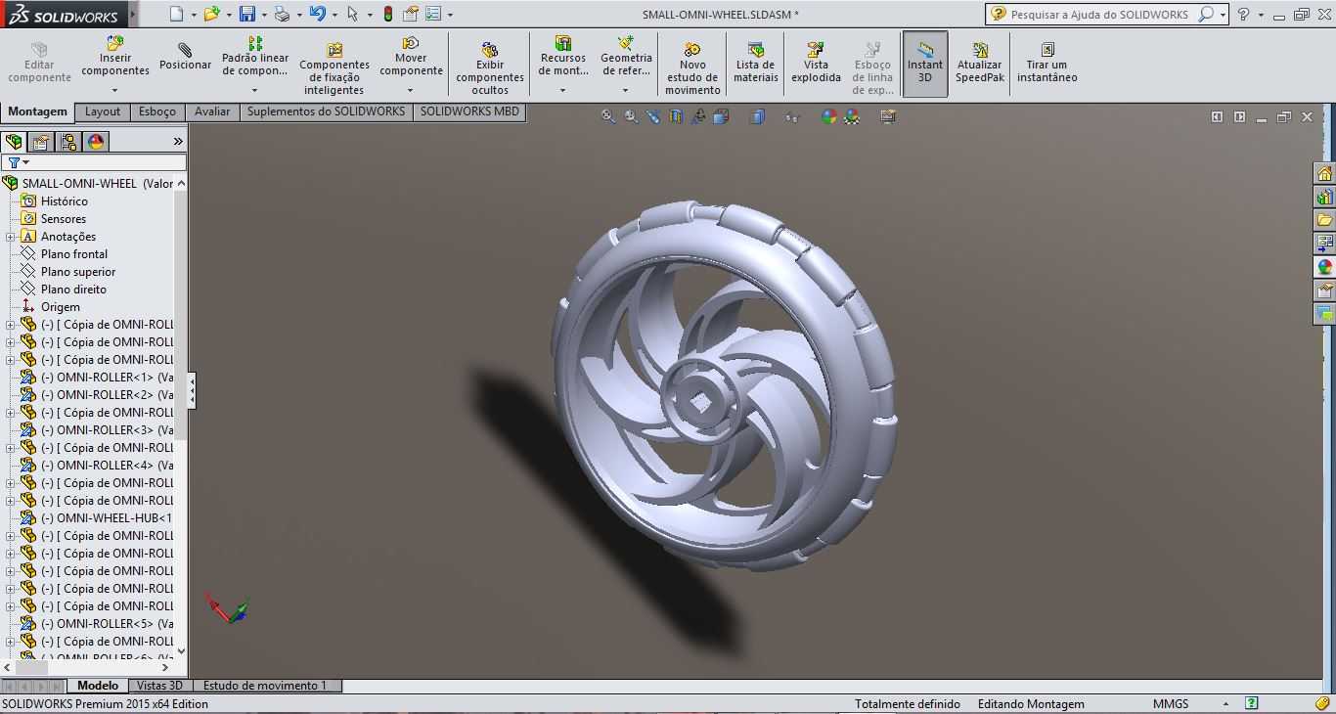Open the SOLIDWORKS Resources home task pane tab
Image resolution: width=1336 pixels, height=714 pixels.
(x=1325, y=174)
